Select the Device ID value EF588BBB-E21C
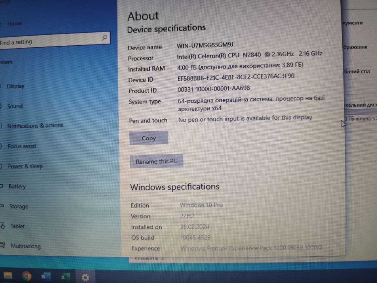377x283 pixels. tap(236, 77)
